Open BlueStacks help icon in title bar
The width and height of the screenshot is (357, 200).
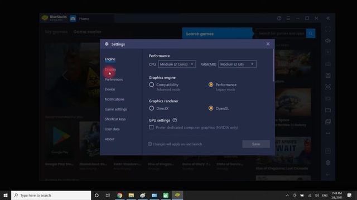[x=279, y=18]
